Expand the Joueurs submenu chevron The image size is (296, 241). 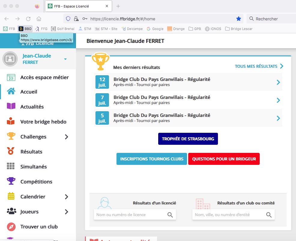pyautogui.click(x=66, y=212)
